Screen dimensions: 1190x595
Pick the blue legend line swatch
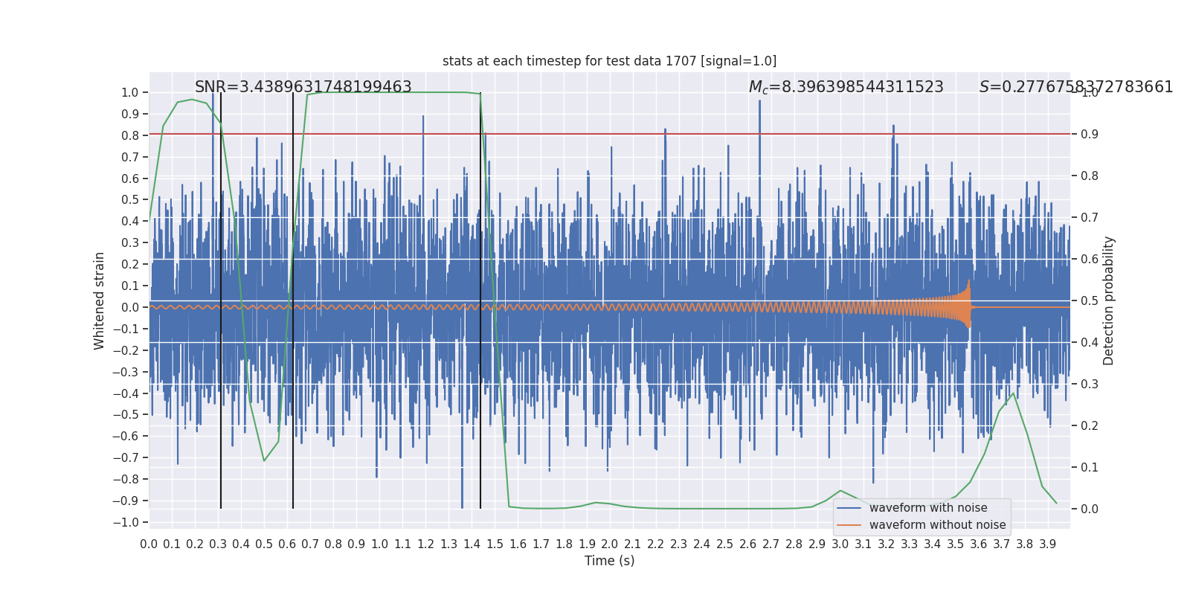(849, 508)
